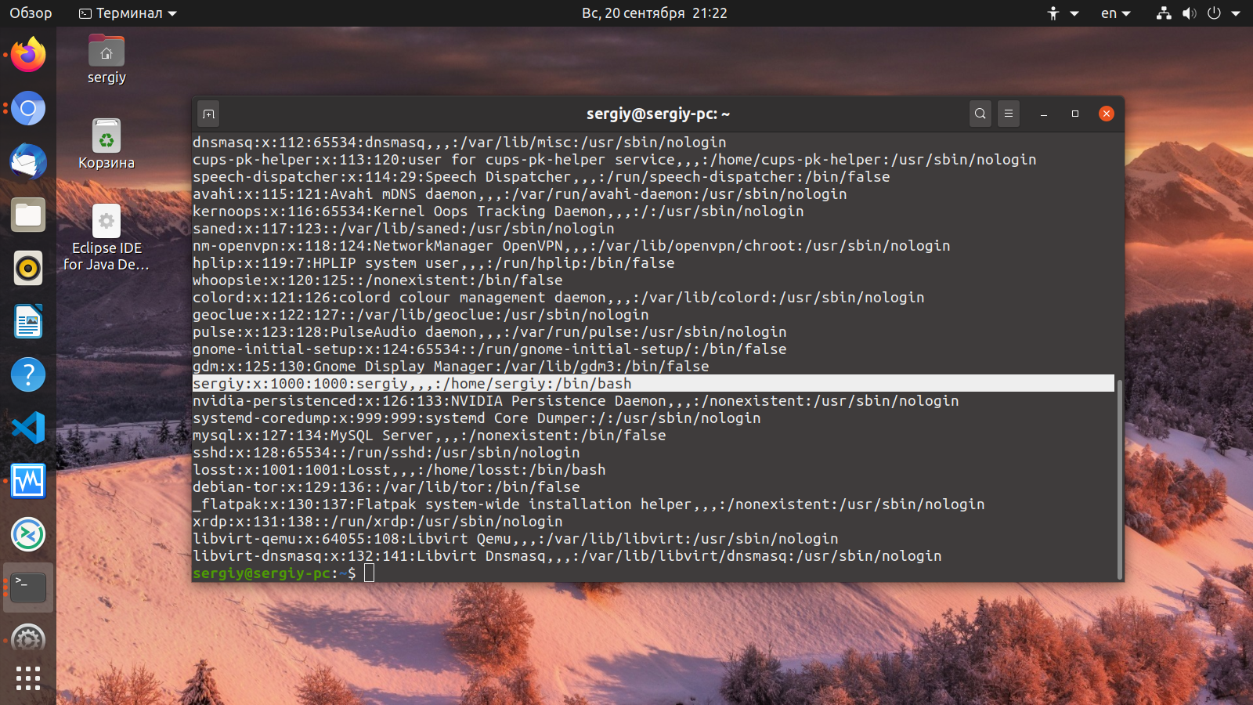The image size is (1253, 705).
Task: Open the clock and calendar panel
Action: [655, 13]
